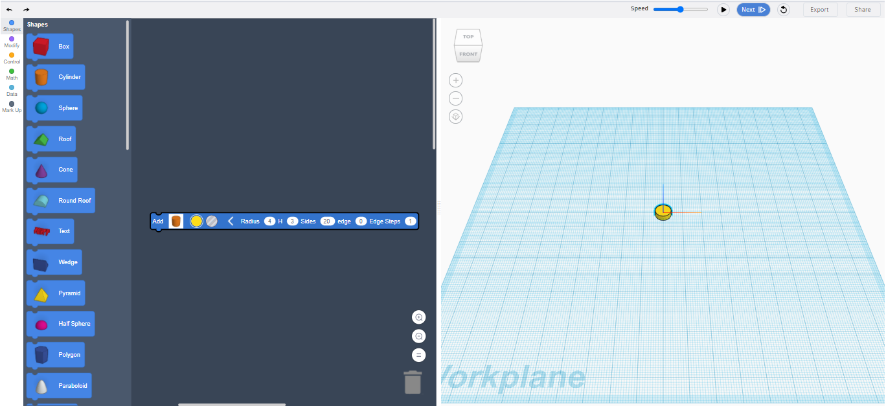This screenshot has height=406, width=886.
Task: Click the trash can icon in the editor
Action: (x=413, y=382)
